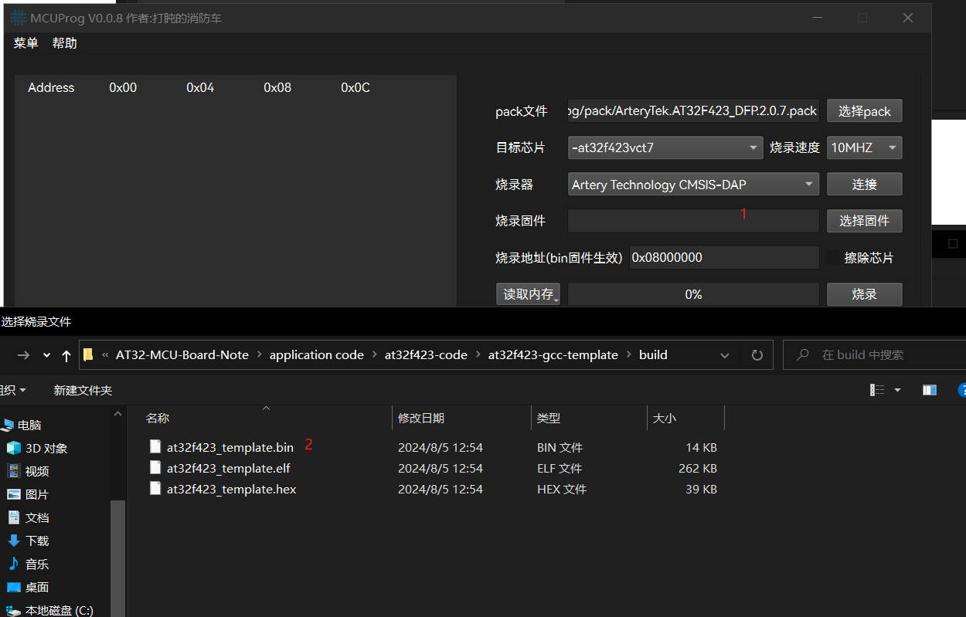The image size is (966, 617).
Task: Click the pack文件 path field
Action: click(693, 111)
